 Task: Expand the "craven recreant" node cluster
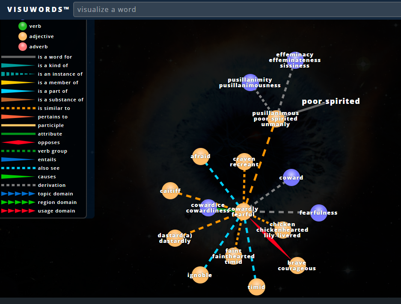tap(244, 162)
